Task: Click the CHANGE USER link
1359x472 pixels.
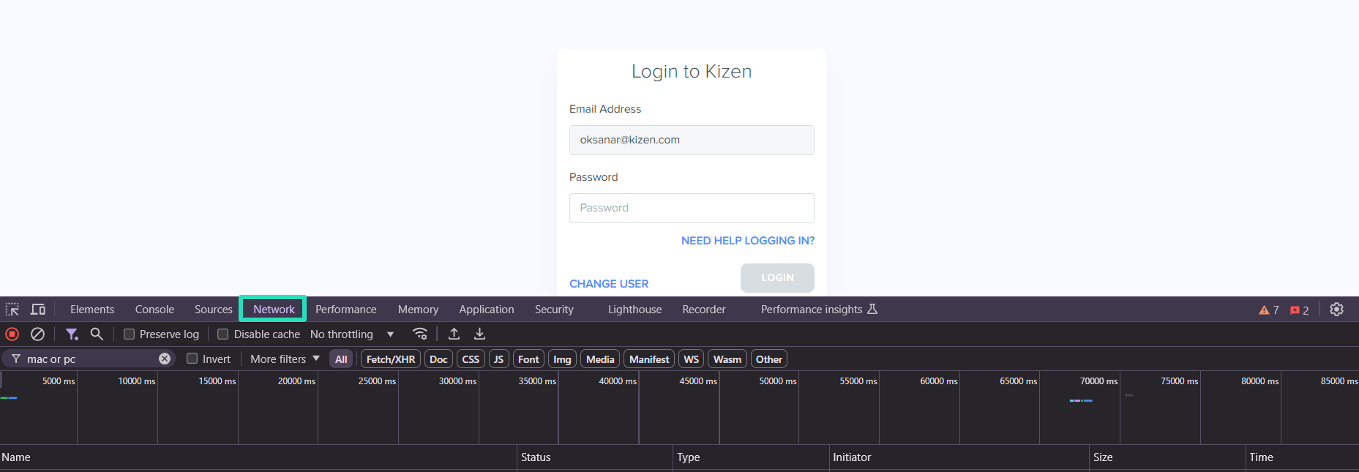Action: pyautogui.click(x=609, y=284)
